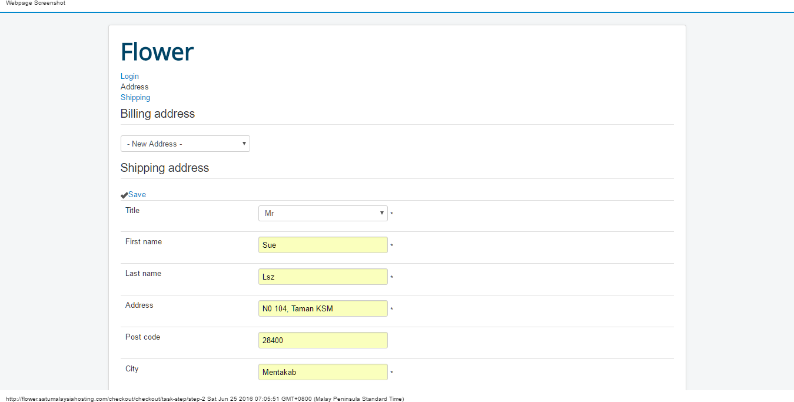Image resolution: width=794 pixels, height=402 pixels.
Task: Open the New Address billing dropdown
Action: coord(185,144)
